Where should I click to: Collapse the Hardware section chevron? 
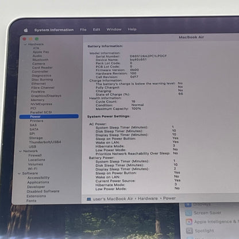pos(25,44)
